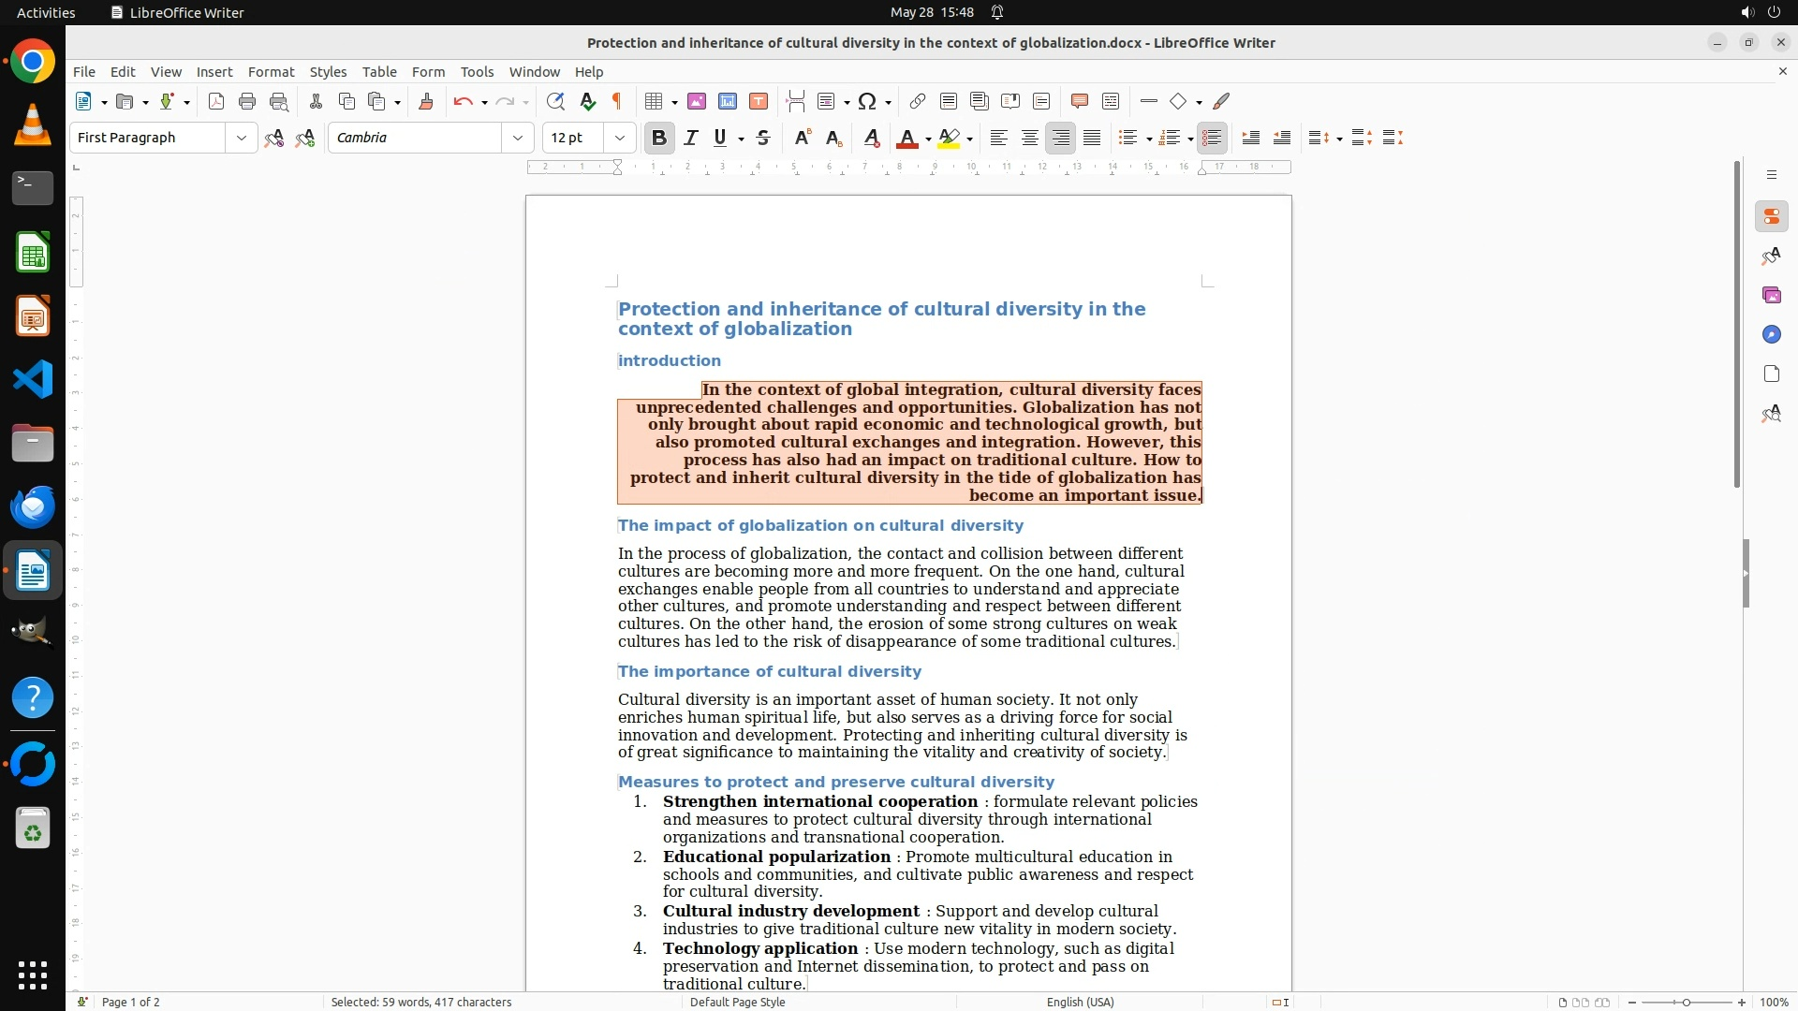Open font name dropdown list
Screen dimensions: 1798x1011
[x=518, y=139]
